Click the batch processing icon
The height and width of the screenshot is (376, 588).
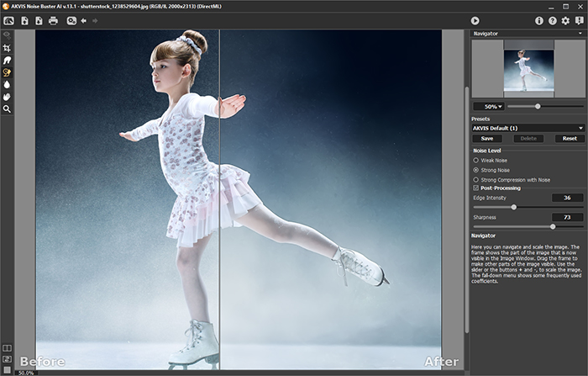click(x=72, y=20)
